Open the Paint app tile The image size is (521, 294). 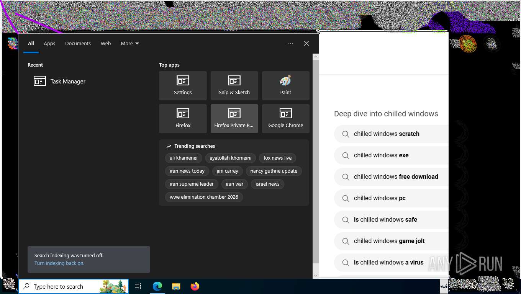pyautogui.click(x=285, y=86)
